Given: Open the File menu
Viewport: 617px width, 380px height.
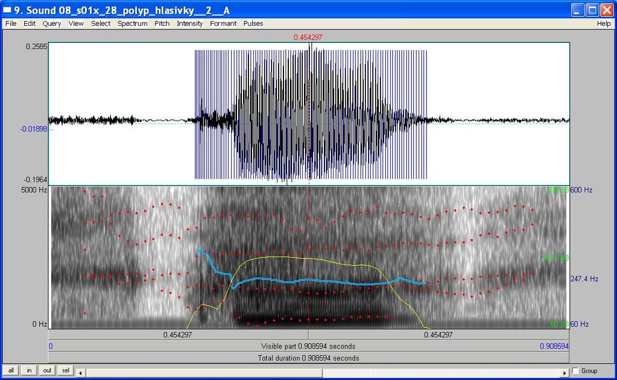Looking at the screenshot, I should tap(11, 24).
